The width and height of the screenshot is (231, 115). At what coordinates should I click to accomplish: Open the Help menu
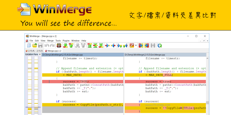pyautogui.click(x=84, y=41)
